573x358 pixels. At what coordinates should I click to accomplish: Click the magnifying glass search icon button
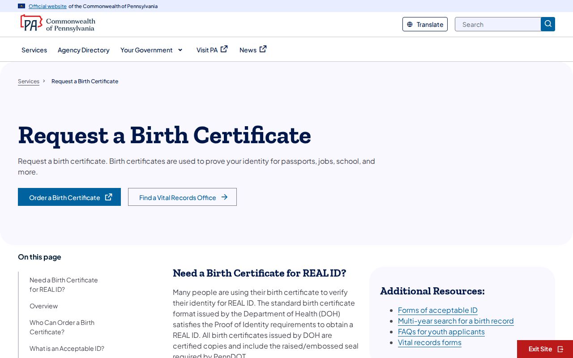tap(548, 24)
